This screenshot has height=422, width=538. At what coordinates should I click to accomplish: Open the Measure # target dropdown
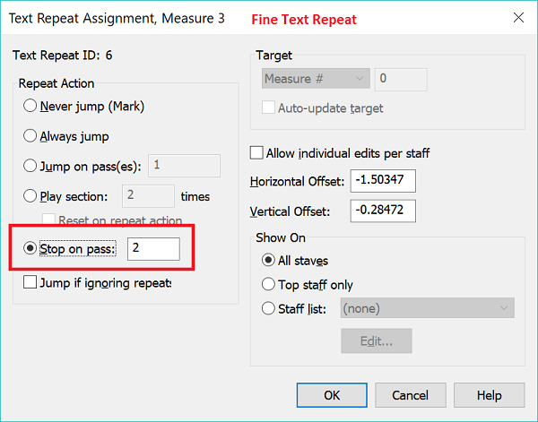point(317,80)
